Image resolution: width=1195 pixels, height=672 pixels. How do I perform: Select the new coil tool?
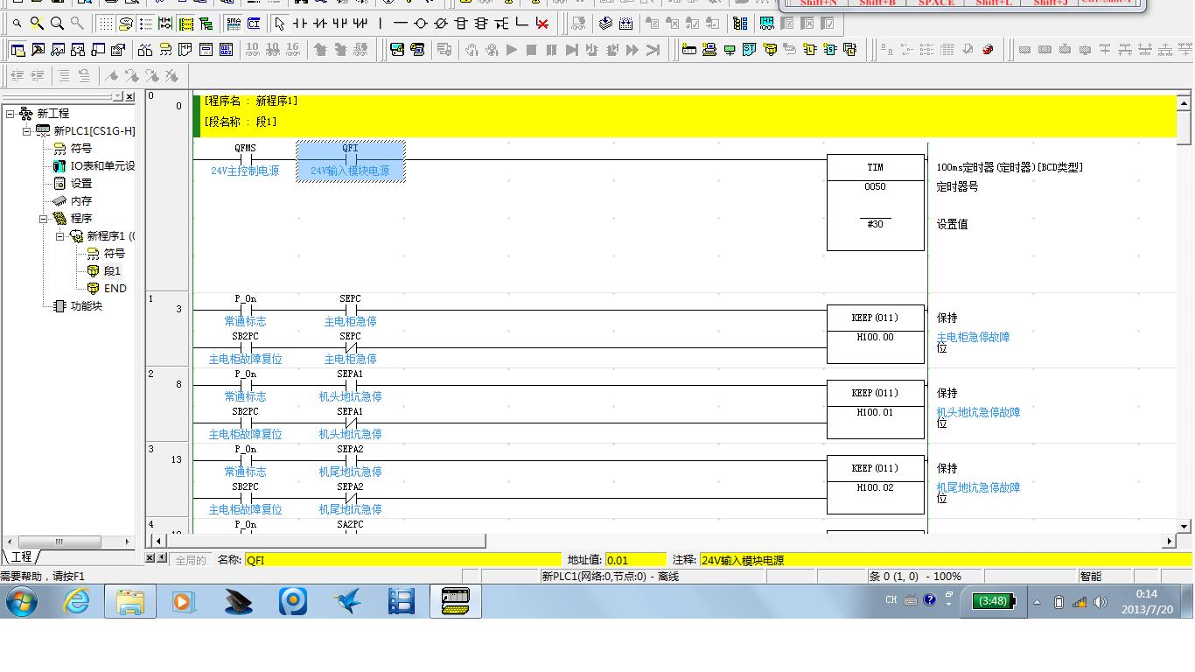coord(420,24)
